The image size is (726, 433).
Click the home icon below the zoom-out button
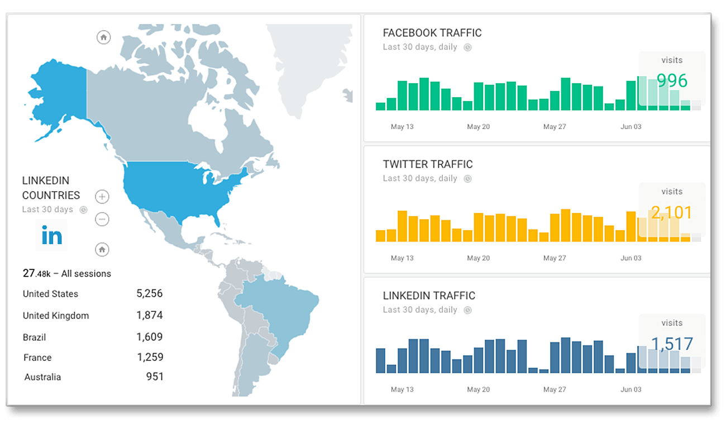coord(102,250)
